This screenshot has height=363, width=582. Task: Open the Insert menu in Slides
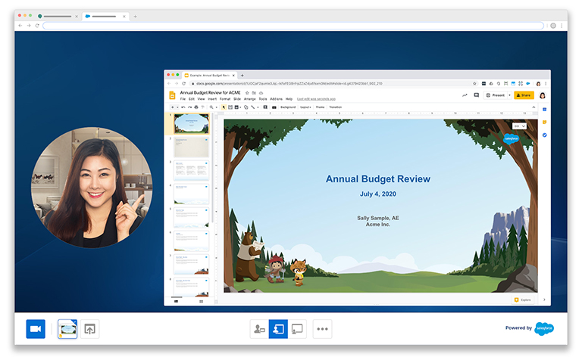pos(212,99)
